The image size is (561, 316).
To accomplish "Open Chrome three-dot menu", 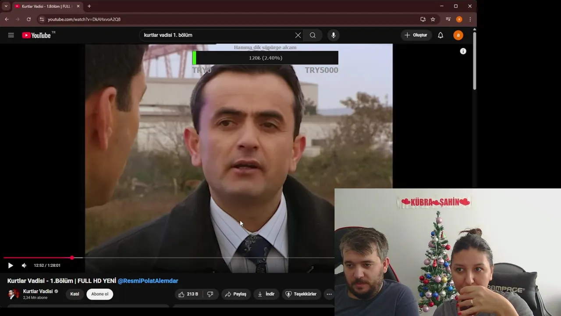I will pyautogui.click(x=470, y=19).
